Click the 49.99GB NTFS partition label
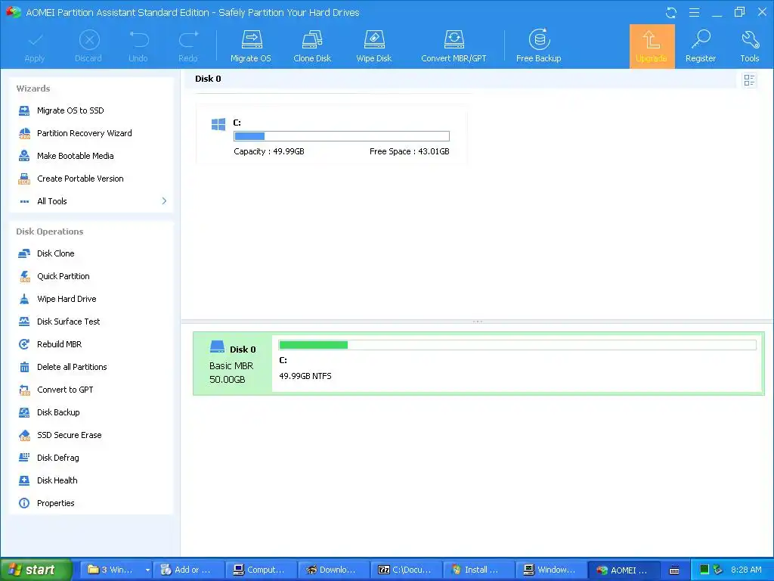The height and width of the screenshot is (581, 774). 305,377
